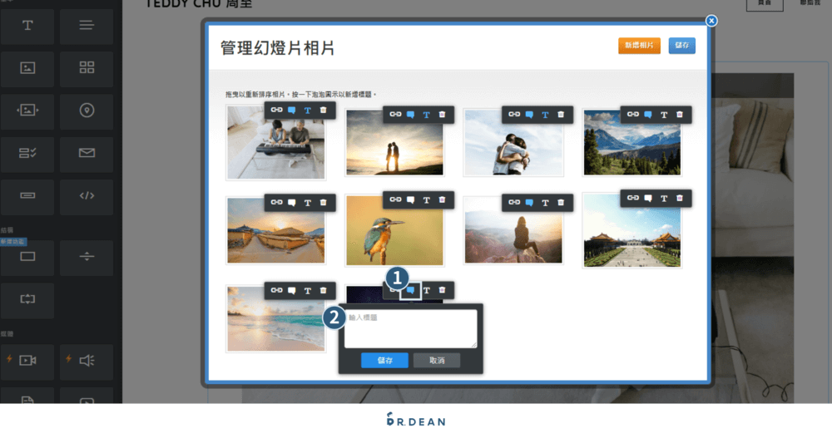Delete the kingfisher bird photo
Viewport: 832px width, 433px height.
pyautogui.click(x=442, y=199)
